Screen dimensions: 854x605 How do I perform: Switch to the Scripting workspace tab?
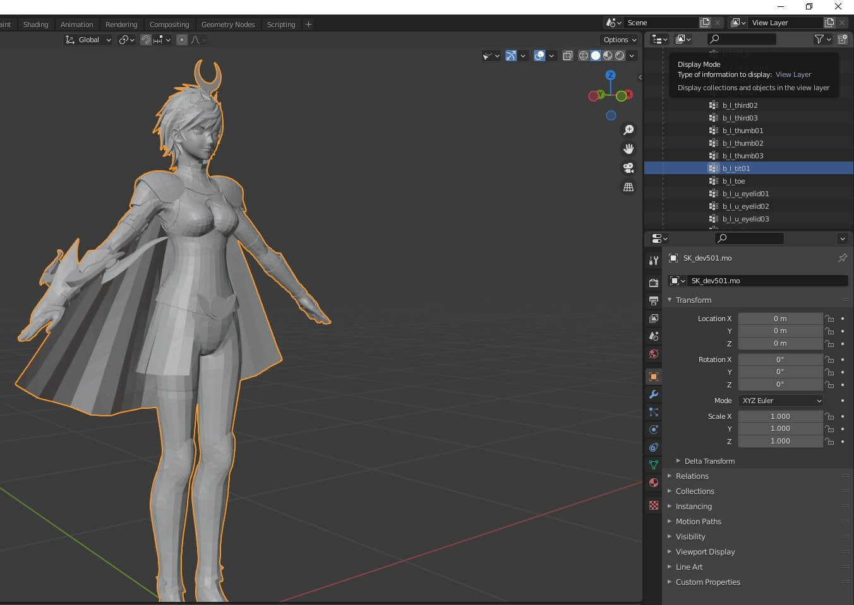281,25
